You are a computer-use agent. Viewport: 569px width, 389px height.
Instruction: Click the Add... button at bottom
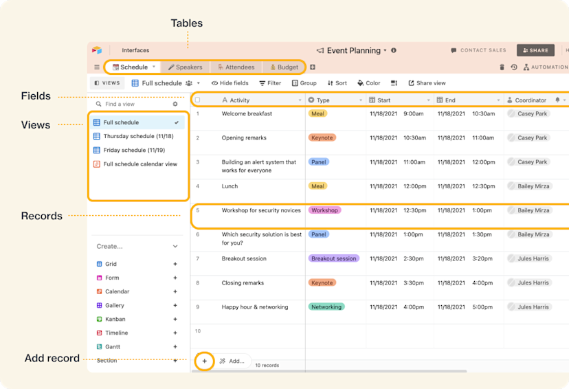click(x=232, y=361)
